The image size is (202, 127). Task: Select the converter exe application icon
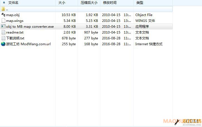click(3, 27)
